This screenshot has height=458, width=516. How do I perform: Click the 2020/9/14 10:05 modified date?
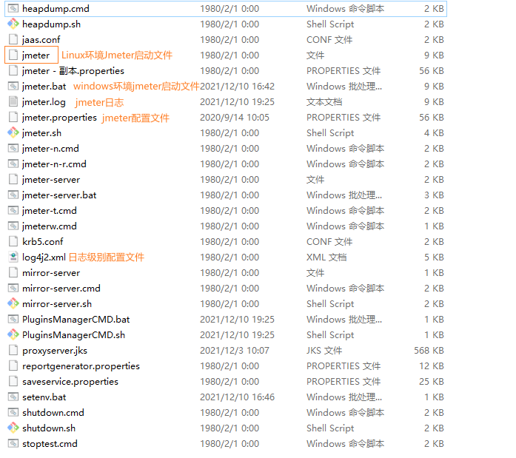234,117
